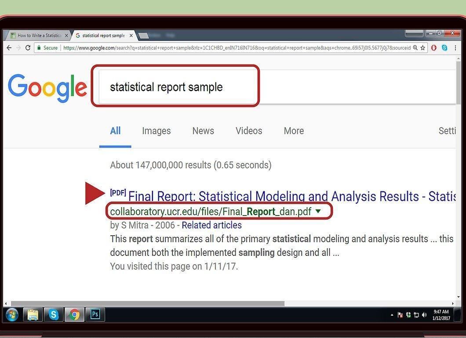Screen dimensions: 466x338
Task: Open the Related articles link
Action: [211, 225]
